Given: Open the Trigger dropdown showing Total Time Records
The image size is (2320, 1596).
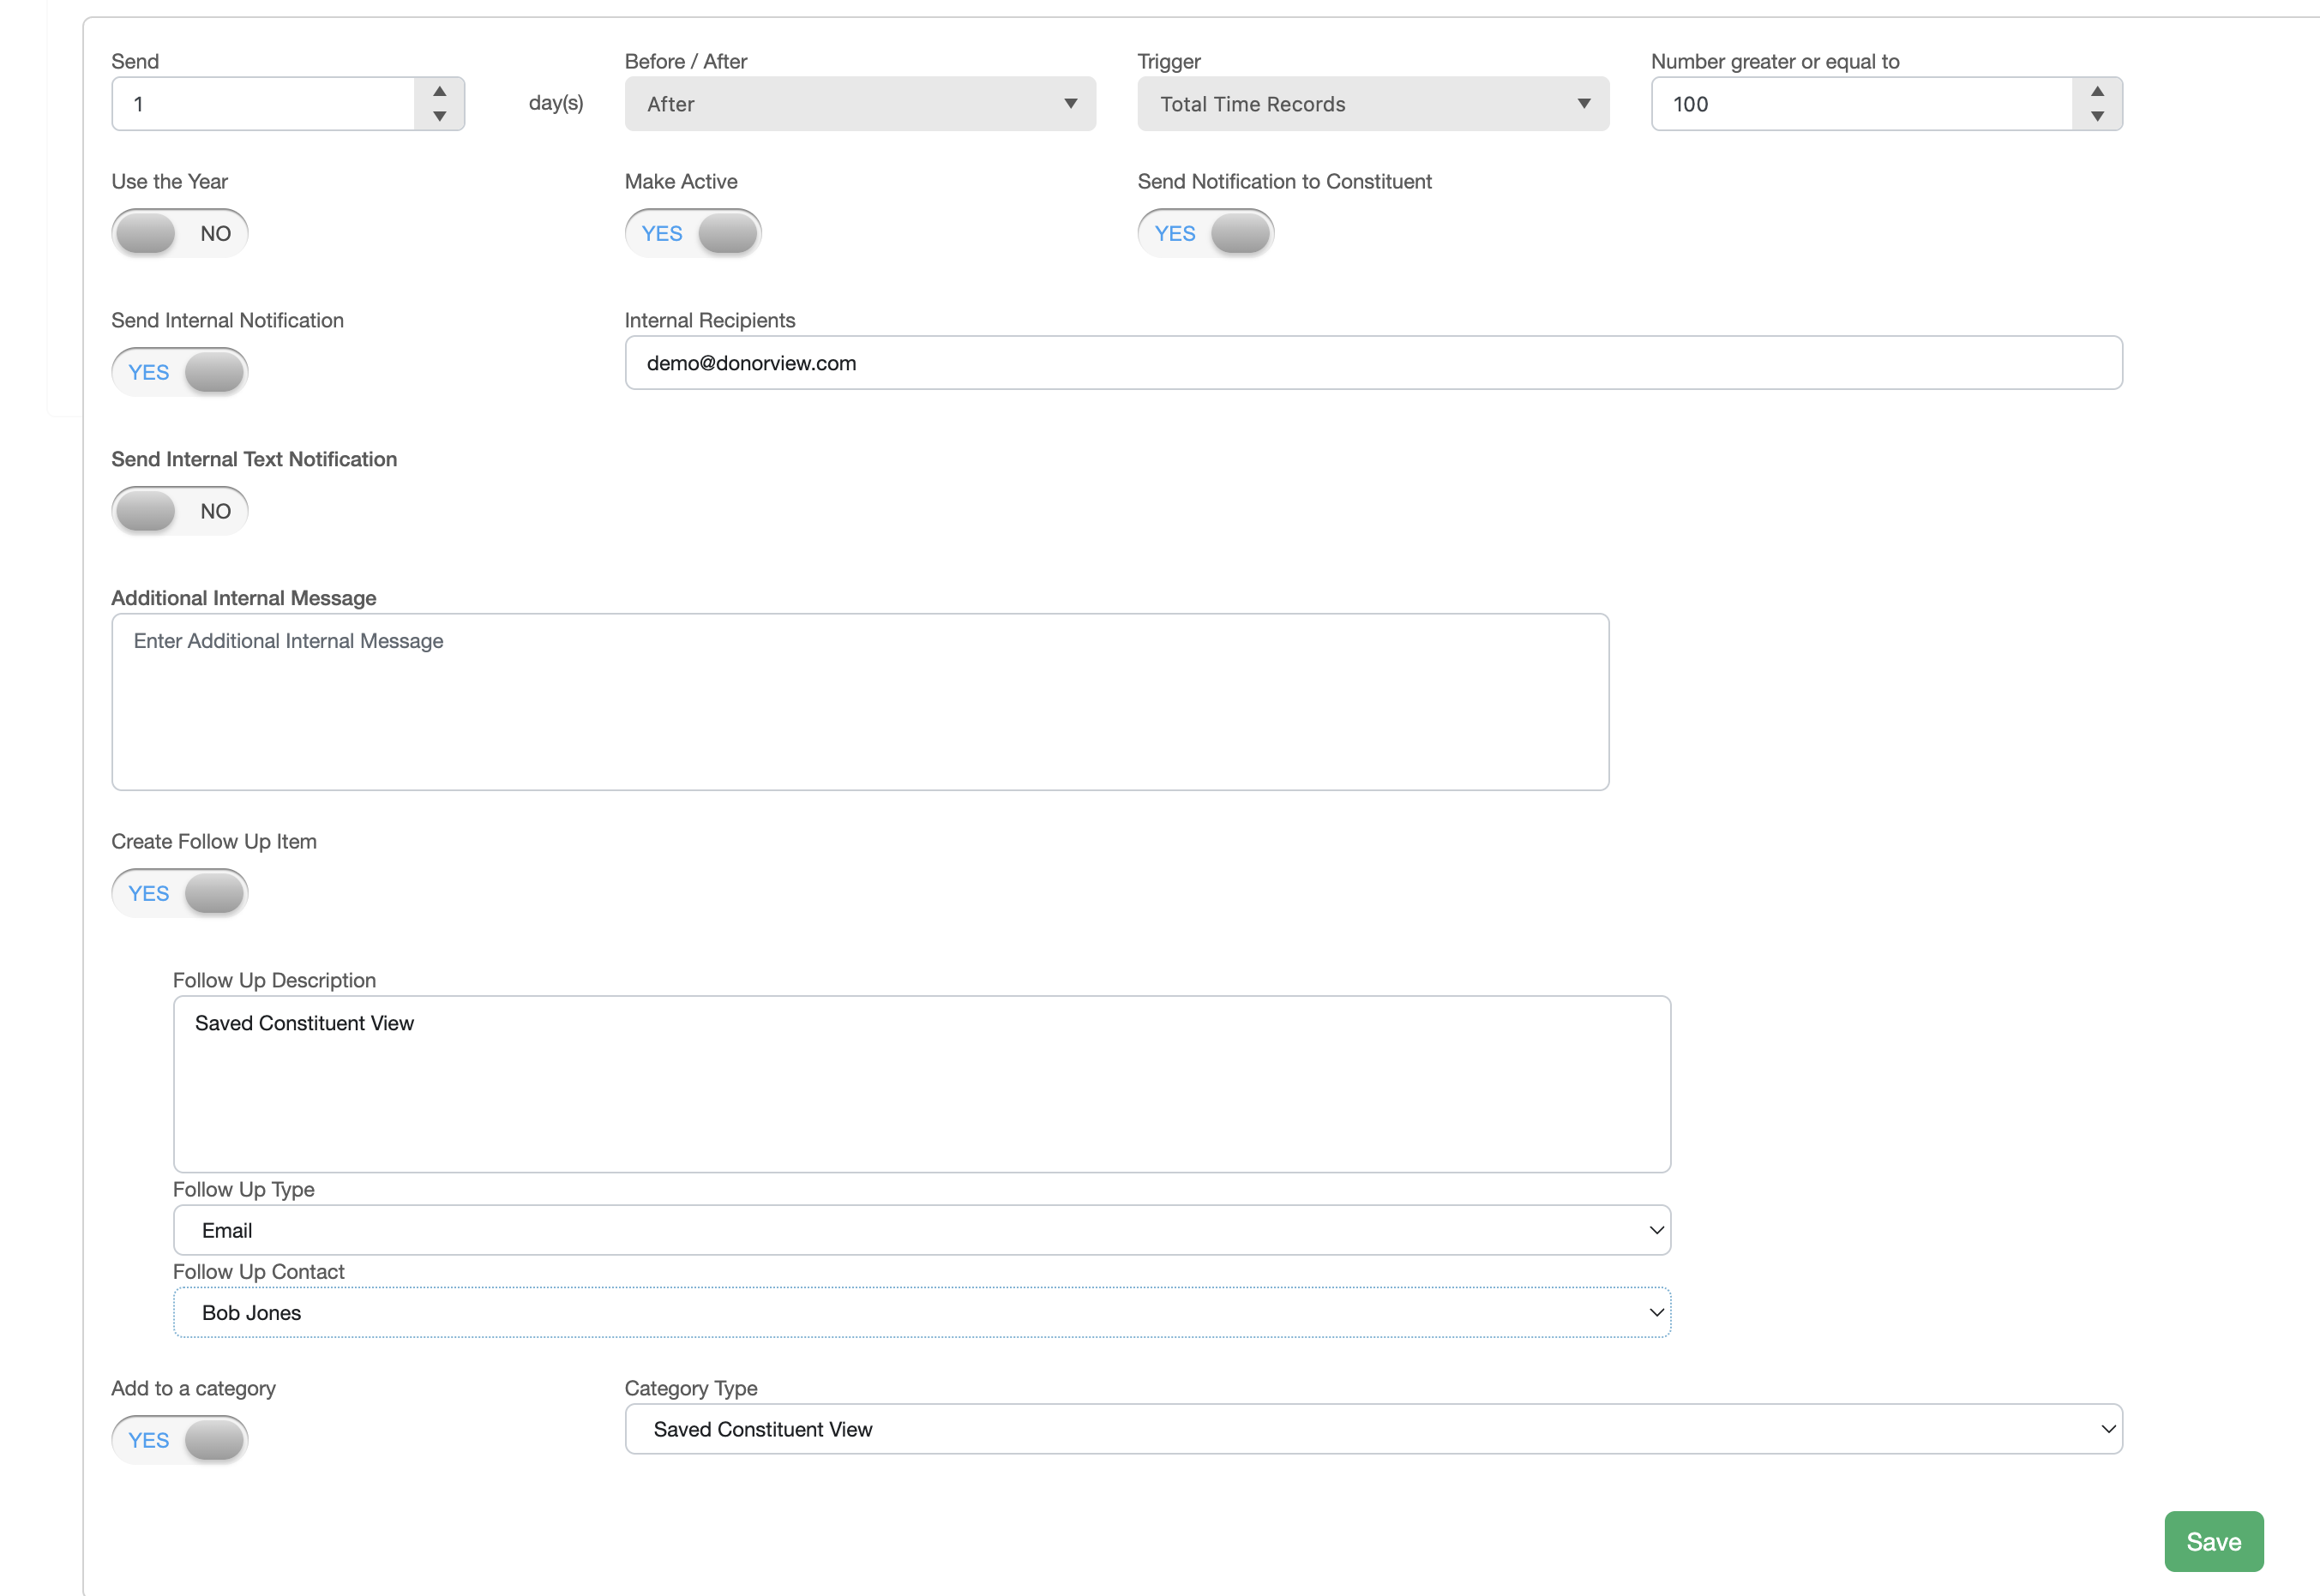Looking at the screenshot, I should click(x=1373, y=104).
